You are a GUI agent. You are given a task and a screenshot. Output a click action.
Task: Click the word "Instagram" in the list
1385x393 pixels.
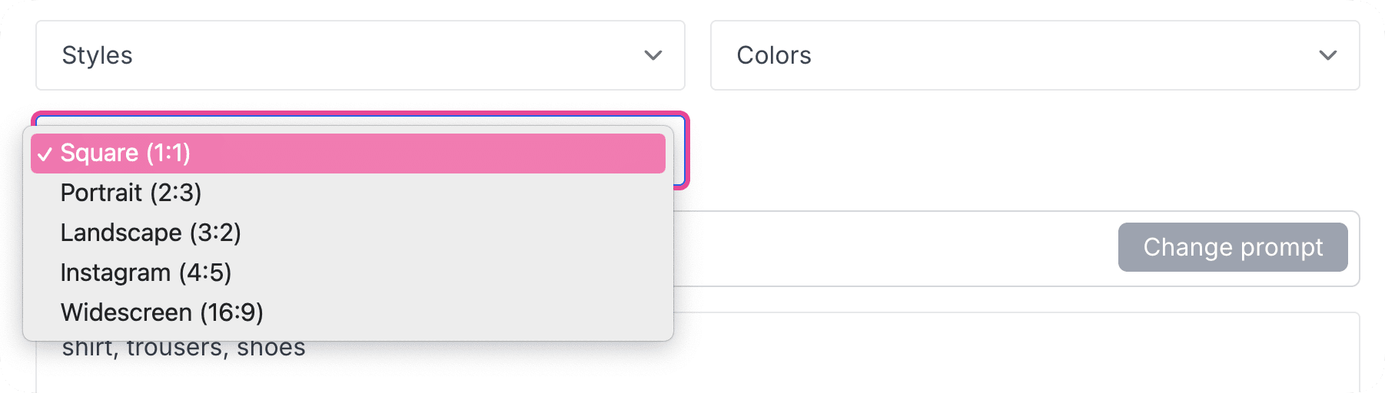[x=115, y=272]
